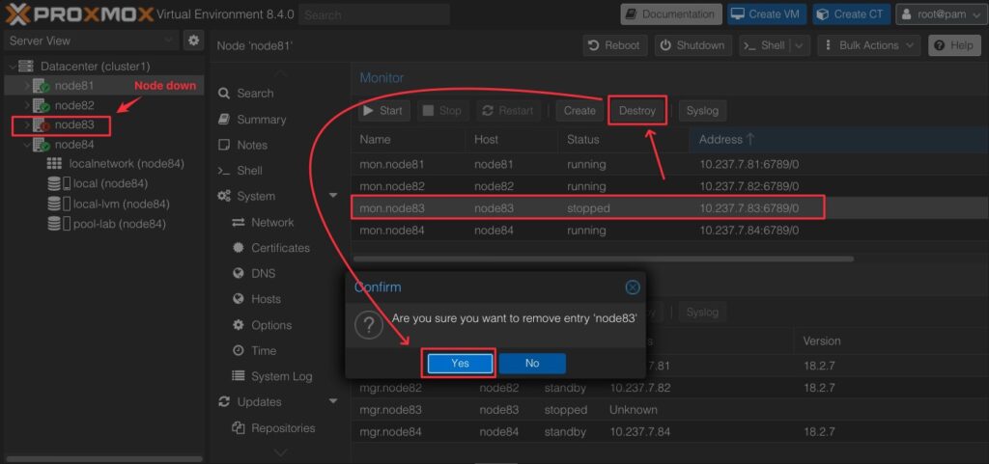This screenshot has height=464, width=989.
Task: Click the Reboot button
Action: (615, 45)
